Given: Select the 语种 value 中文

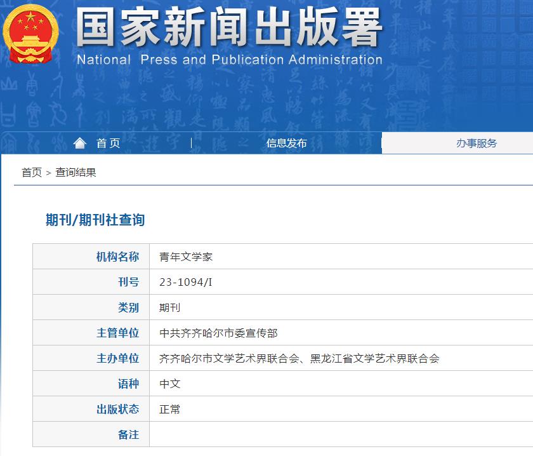Looking at the screenshot, I should point(168,384).
